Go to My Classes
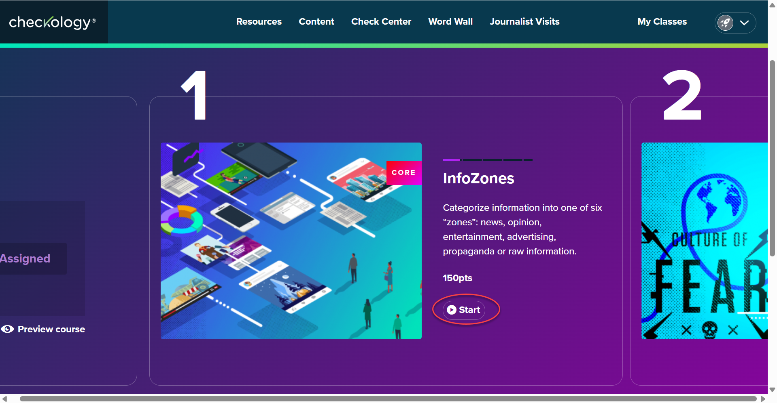 (x=662, y=22)
